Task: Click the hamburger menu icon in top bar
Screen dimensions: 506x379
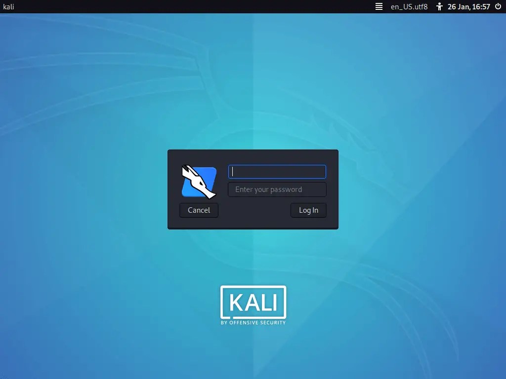Action: tap(379, 6)
